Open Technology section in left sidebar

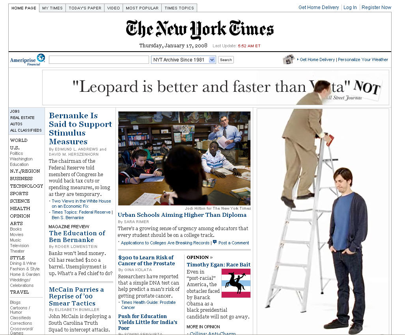click(x=26, y=186)
